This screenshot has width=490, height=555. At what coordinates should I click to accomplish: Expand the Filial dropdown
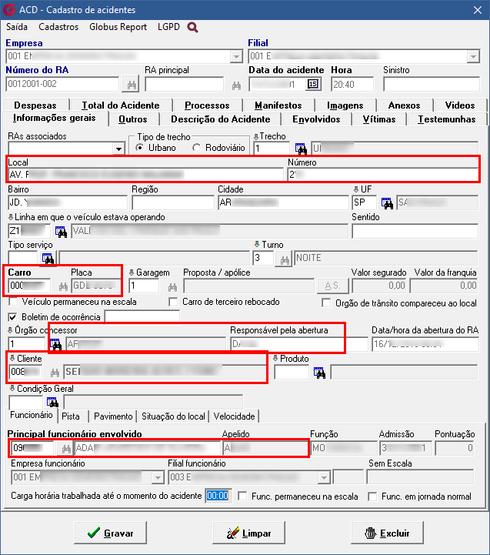click(x=473, y=56)
